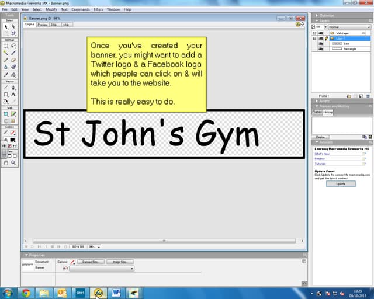This screenshot has width=374, height=299.
Task: Click the Canvas color swatch in Properties
Action: [72, 262]
